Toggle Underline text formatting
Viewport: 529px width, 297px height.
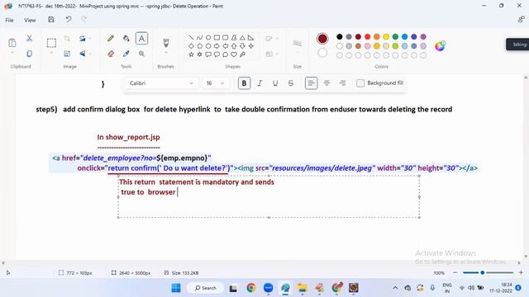pos(275,83)
